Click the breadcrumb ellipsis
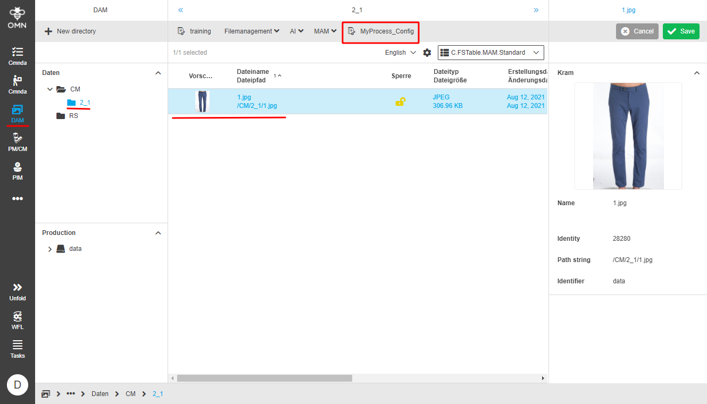The height and width of the screenshot is (404, 707). (x=71, y=394)
